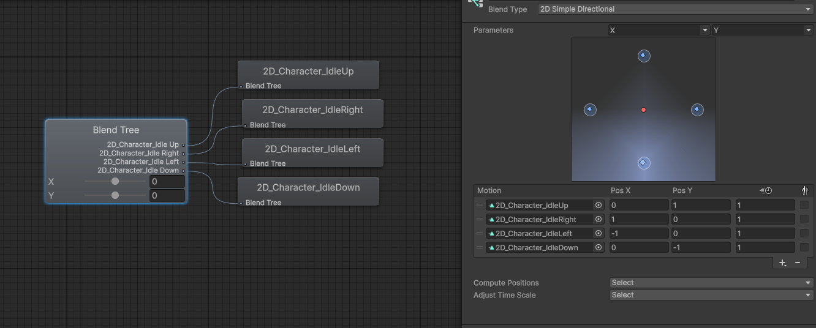Click the remove motion minus icon
This screenshot has width=816, height=328.
pos(798,263)
